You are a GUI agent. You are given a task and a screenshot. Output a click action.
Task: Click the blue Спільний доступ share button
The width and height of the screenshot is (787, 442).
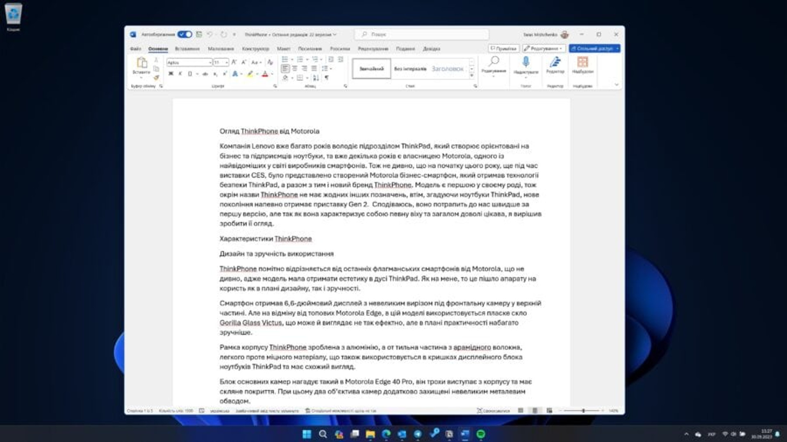point(594,48)
